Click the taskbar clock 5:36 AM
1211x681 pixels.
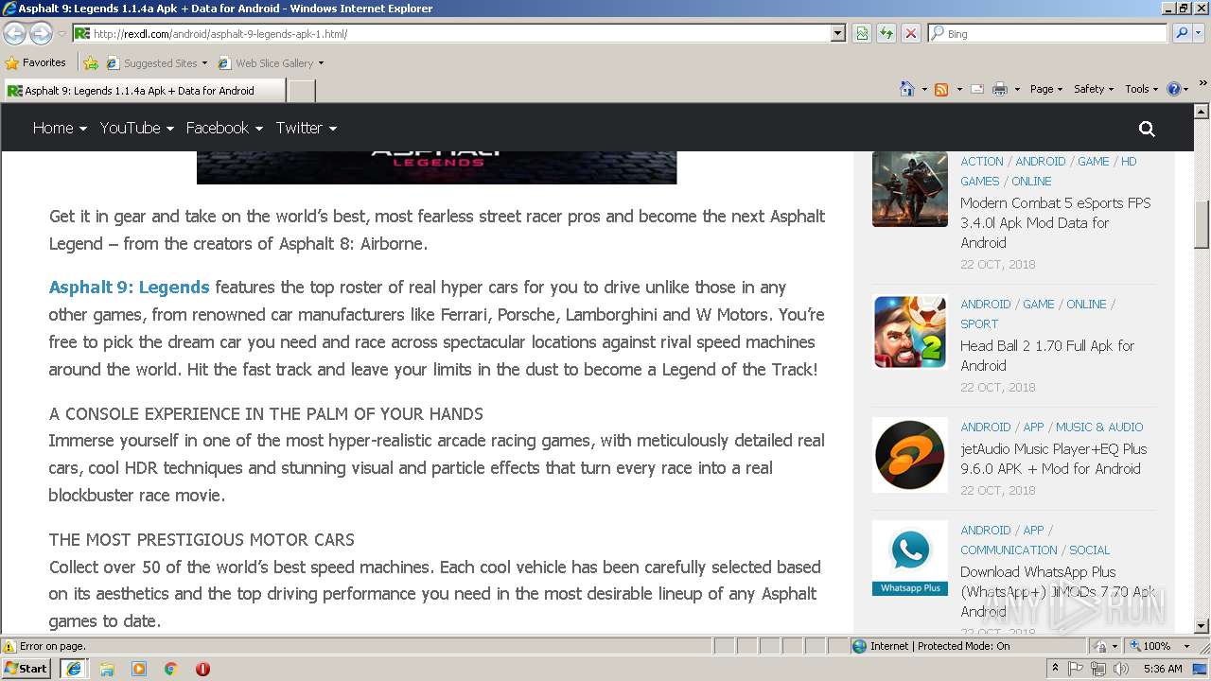point(1163,669)
